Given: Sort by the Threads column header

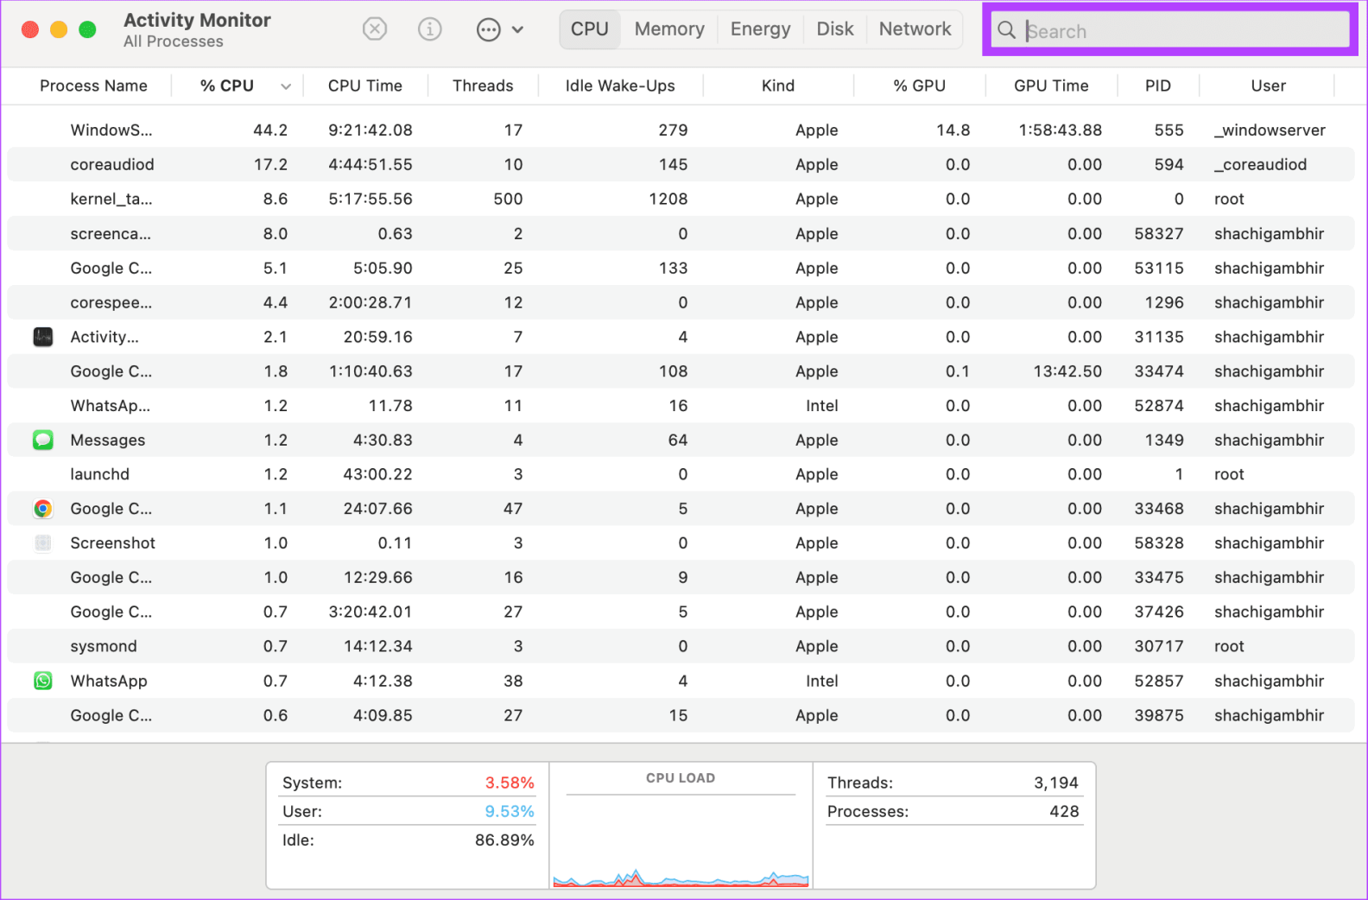Looking at the screenshot, I should click(x=483, y=86).
